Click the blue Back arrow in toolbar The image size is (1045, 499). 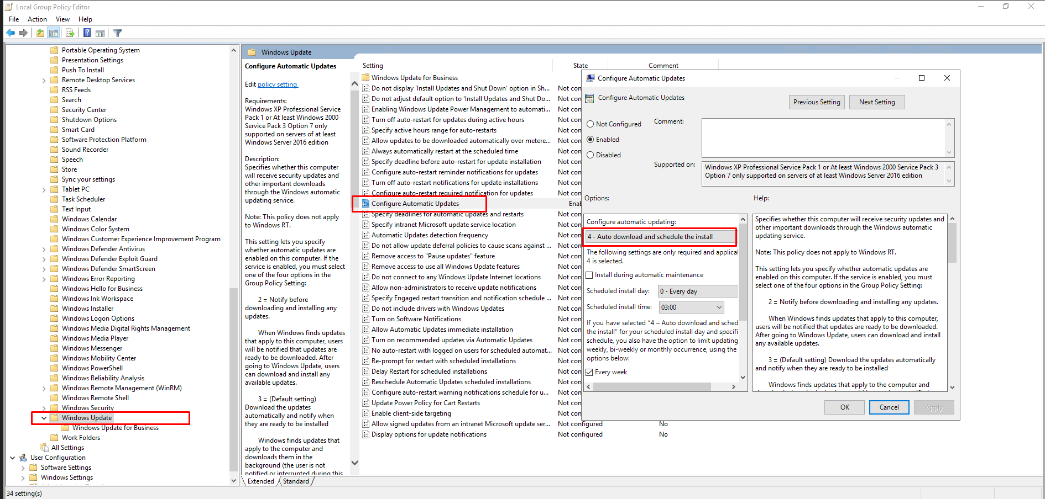click(11, 33)
